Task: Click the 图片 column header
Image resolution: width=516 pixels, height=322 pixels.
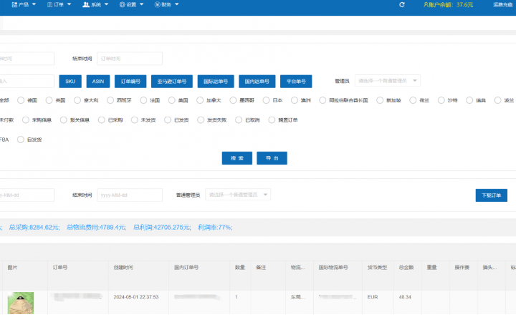Action: coord(12,268)
